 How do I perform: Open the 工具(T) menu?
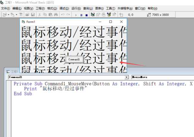[x=111, y=8]
